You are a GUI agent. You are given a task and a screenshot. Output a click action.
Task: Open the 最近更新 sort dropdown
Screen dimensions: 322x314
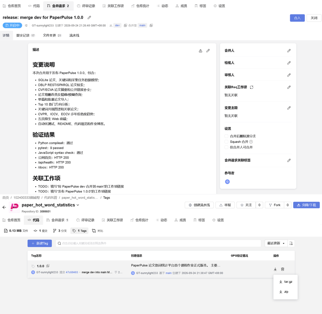276,243
